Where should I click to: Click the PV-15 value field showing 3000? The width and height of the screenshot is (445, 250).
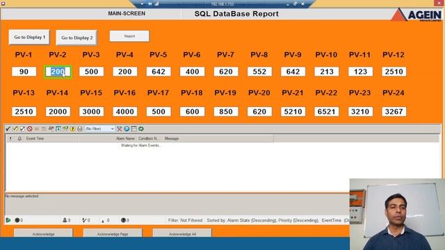tap(91, 112)
